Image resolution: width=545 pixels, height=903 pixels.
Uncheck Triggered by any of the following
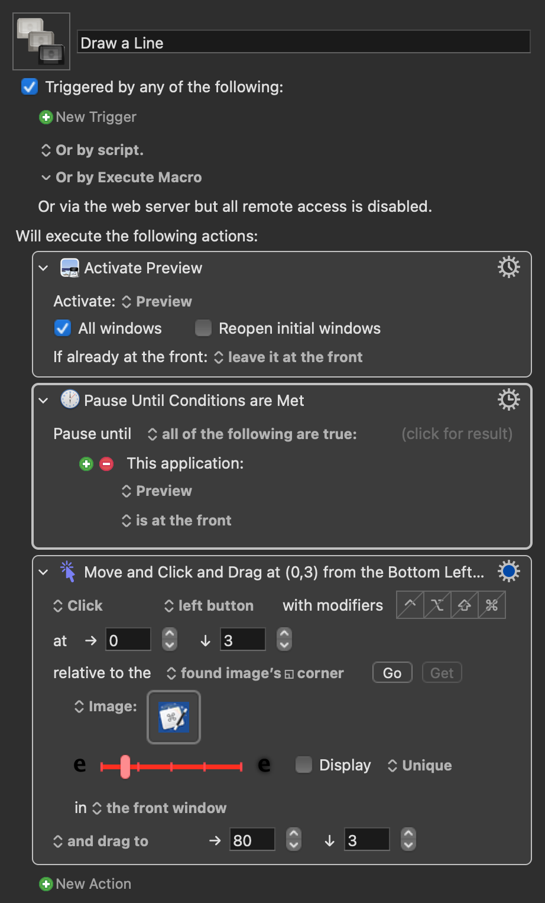(30, 87)
